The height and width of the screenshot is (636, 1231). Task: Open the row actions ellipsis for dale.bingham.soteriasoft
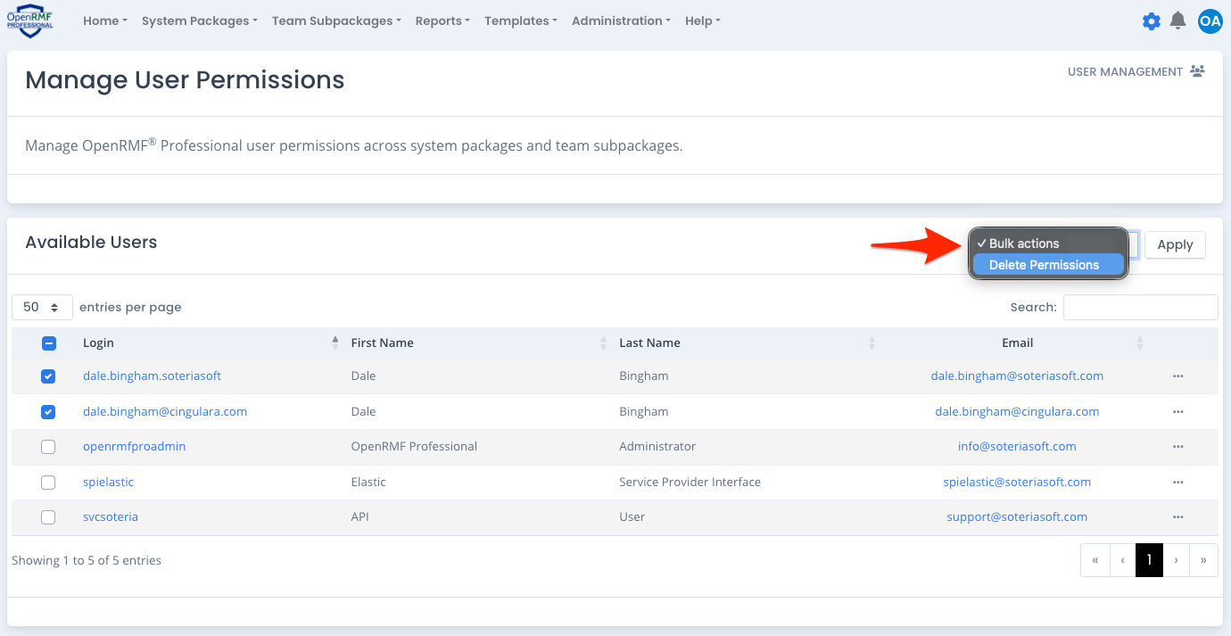(x=1178, y=376)
